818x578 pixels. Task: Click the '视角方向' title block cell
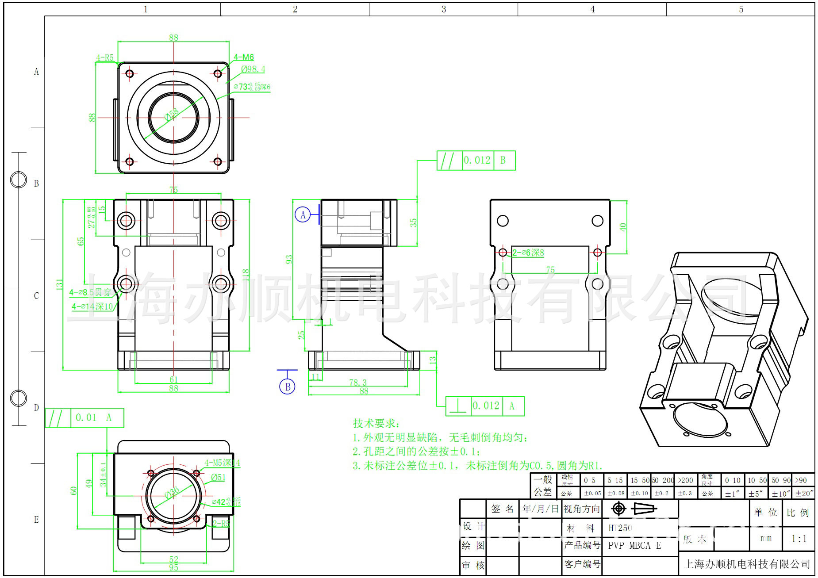pyautogui.click(x=581, y=509)
